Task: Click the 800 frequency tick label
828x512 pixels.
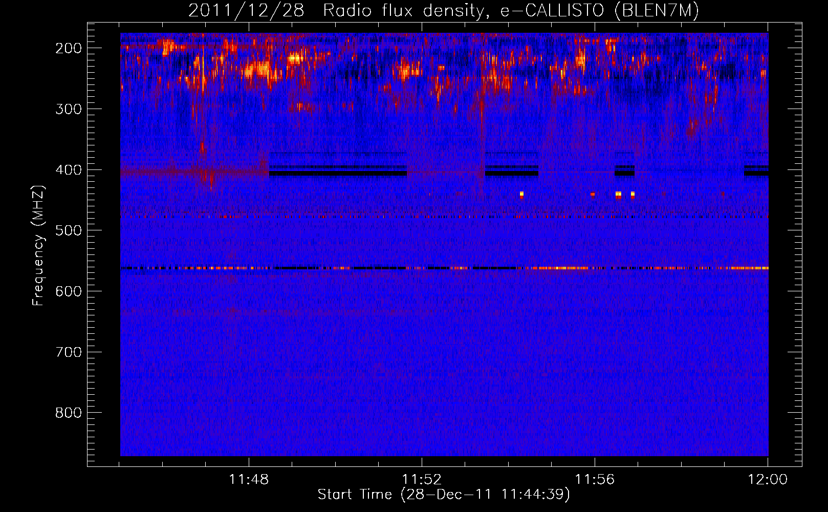Action: click(69, 413)
